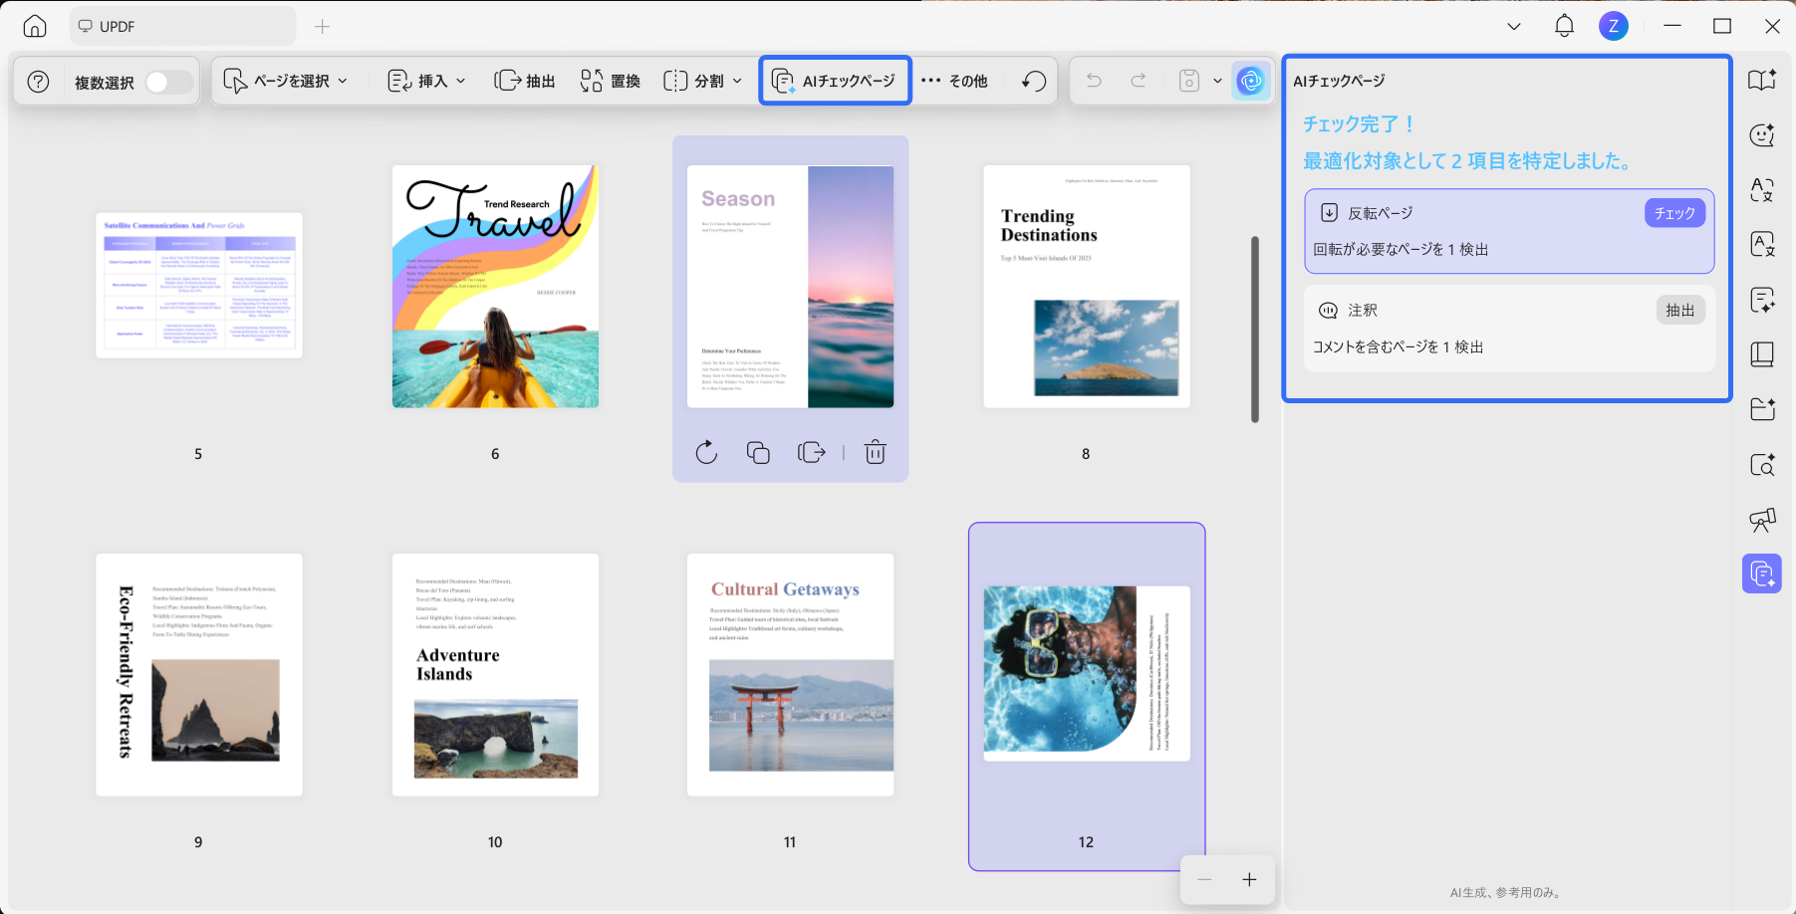Toggle the 複数選択 switch
This screenshot has width=1796, height=914.
tap(167, 82)
